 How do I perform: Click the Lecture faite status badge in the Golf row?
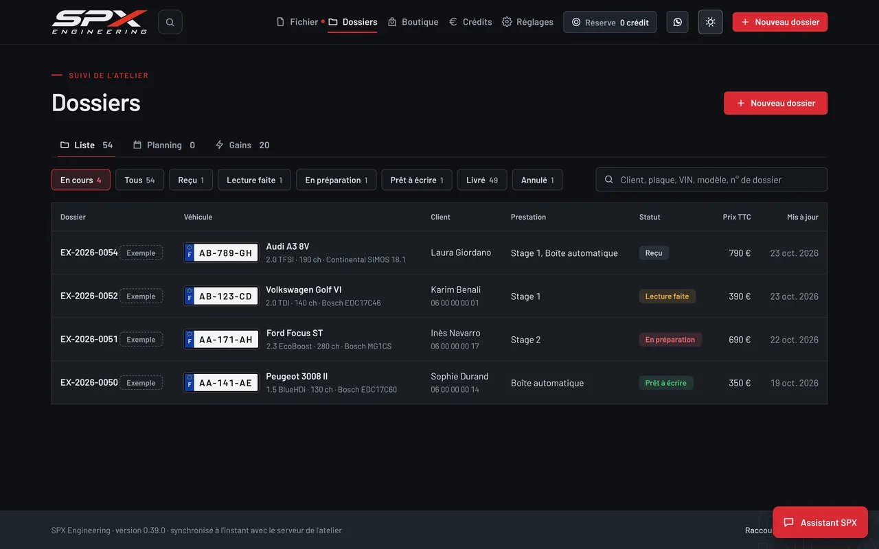[x=667, y=296]
